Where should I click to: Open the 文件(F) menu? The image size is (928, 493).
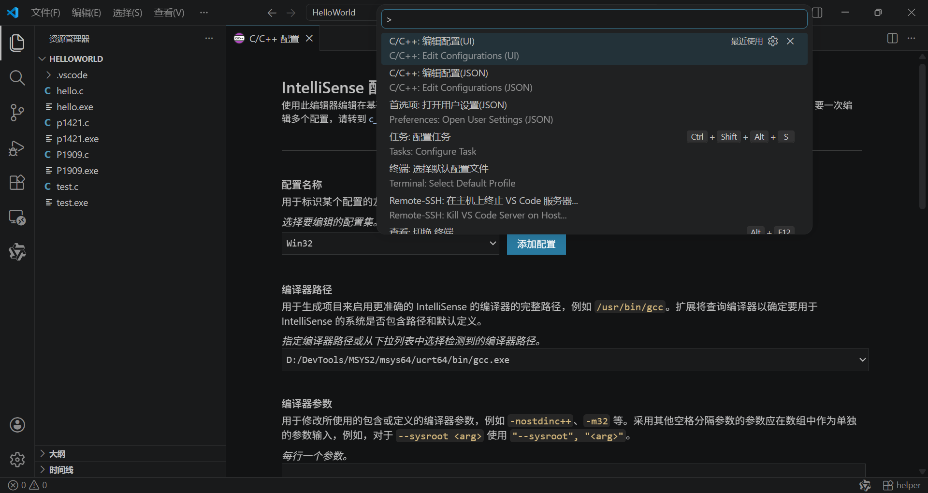click(45, 13)
